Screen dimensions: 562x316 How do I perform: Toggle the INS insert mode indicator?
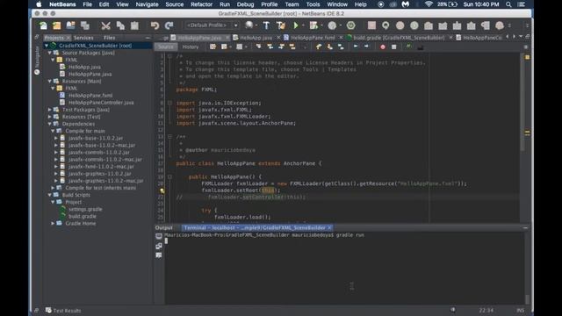point(521,310)
